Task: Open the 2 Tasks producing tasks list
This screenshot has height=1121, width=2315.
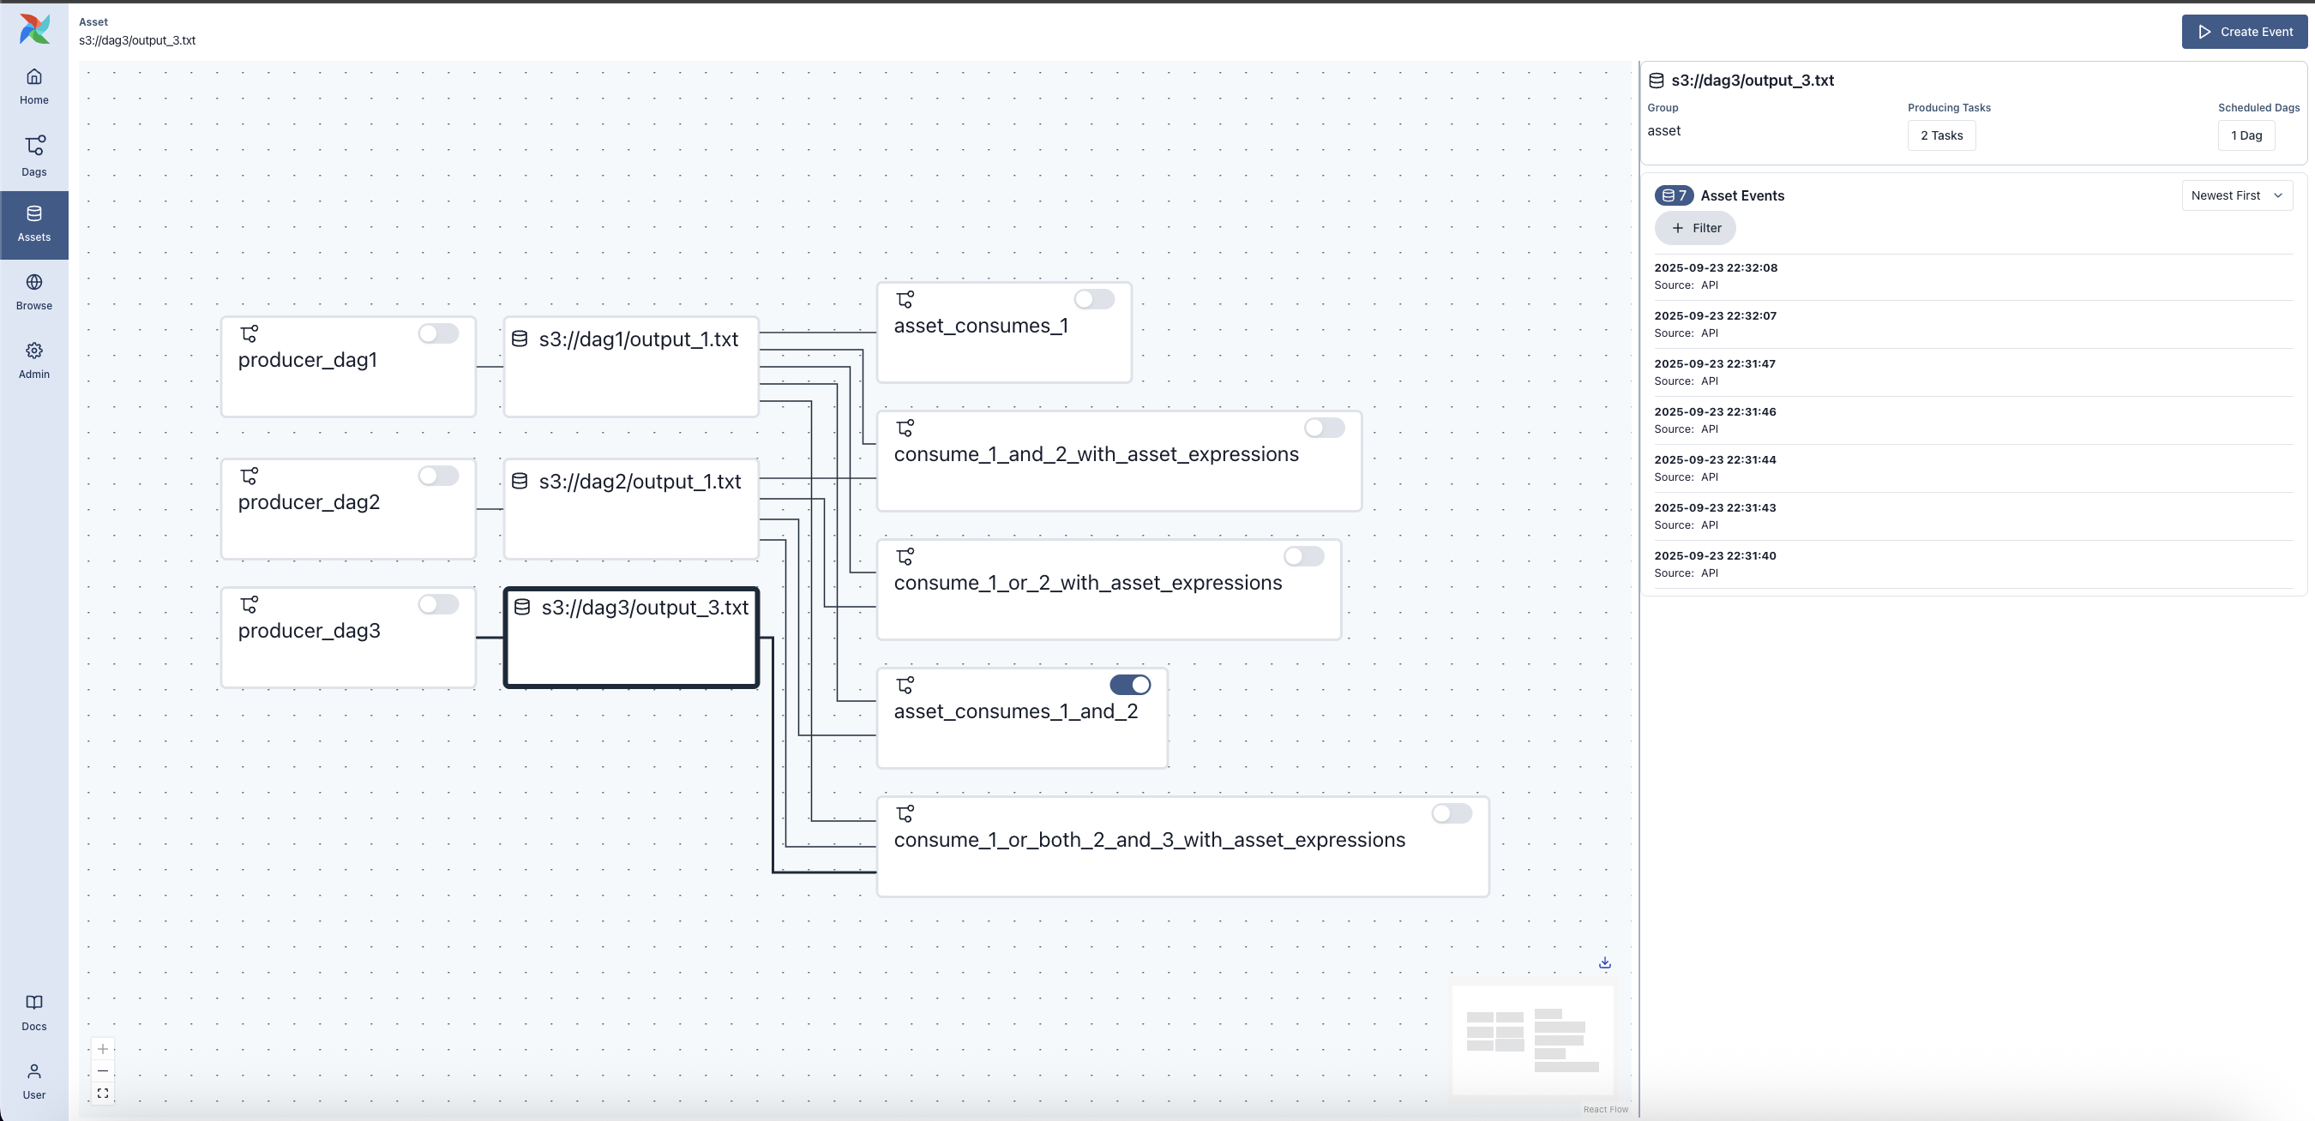Action: tap(1941, 135)
